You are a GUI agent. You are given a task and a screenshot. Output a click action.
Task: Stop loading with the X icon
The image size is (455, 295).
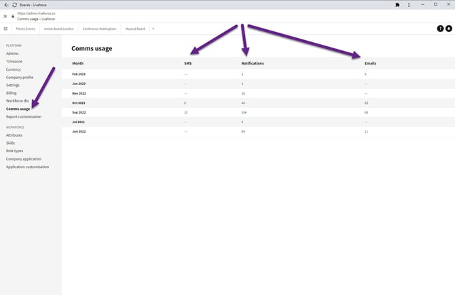(x=5, y=16)
